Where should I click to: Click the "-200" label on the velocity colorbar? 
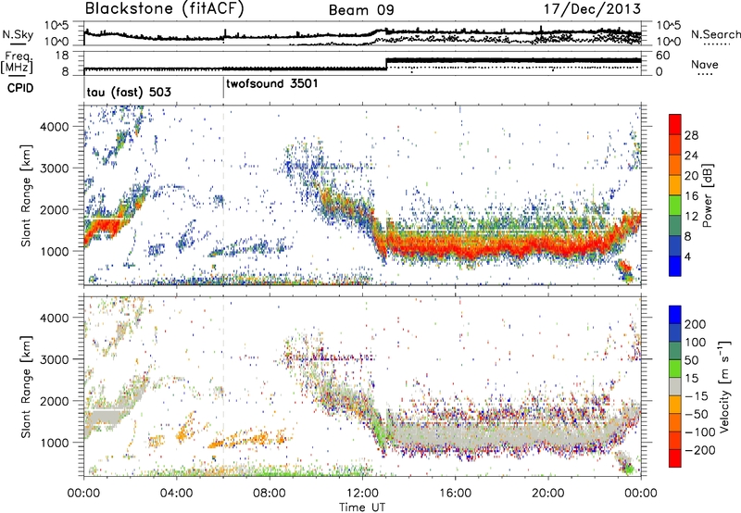pos(700,450)
